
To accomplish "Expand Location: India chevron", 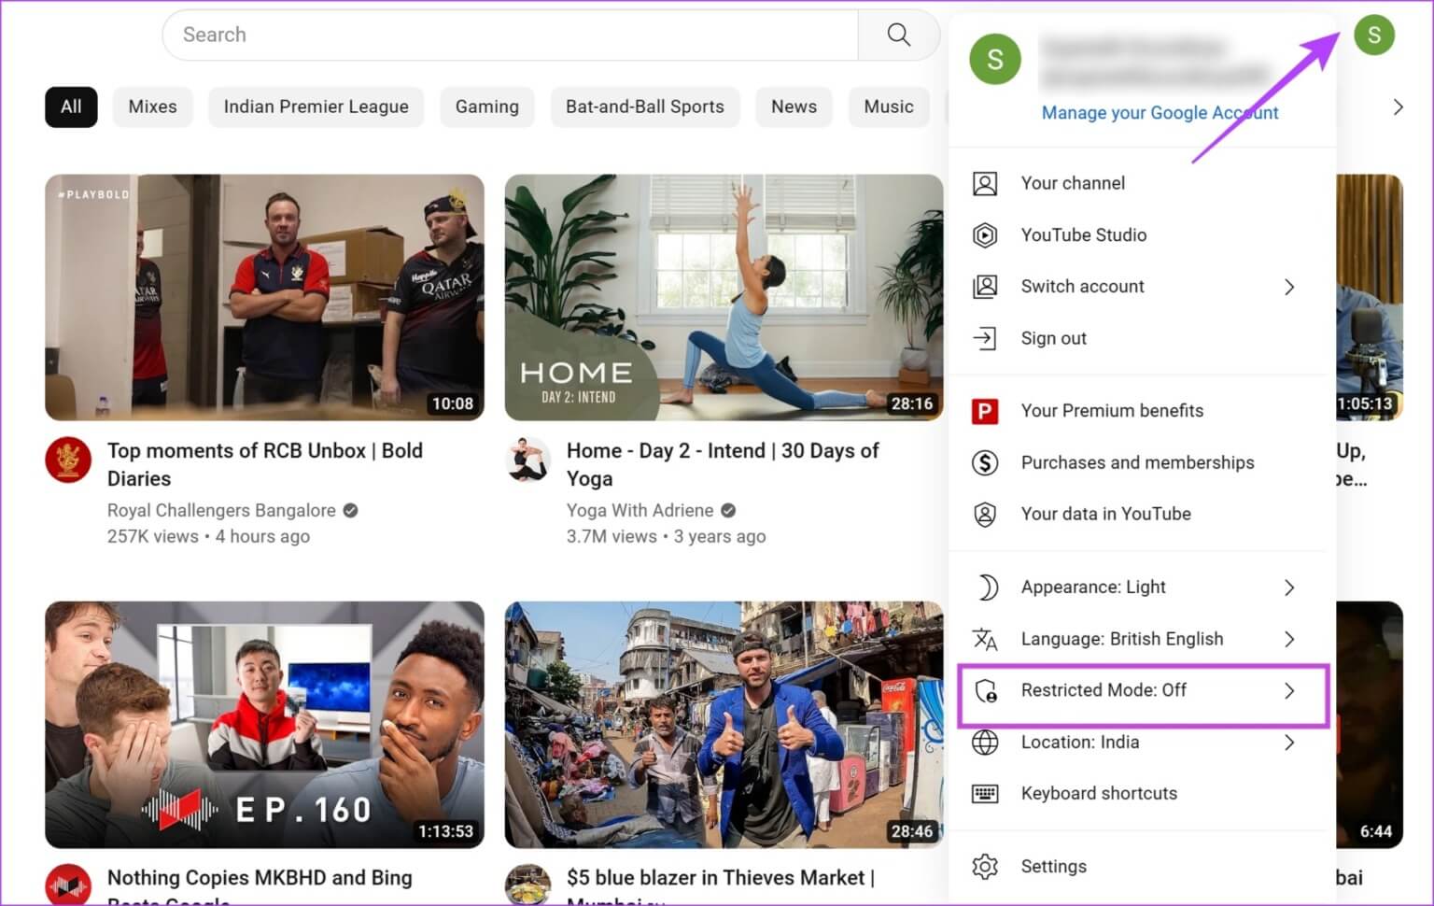I will pyautogui.click(x=1289, y=743).
